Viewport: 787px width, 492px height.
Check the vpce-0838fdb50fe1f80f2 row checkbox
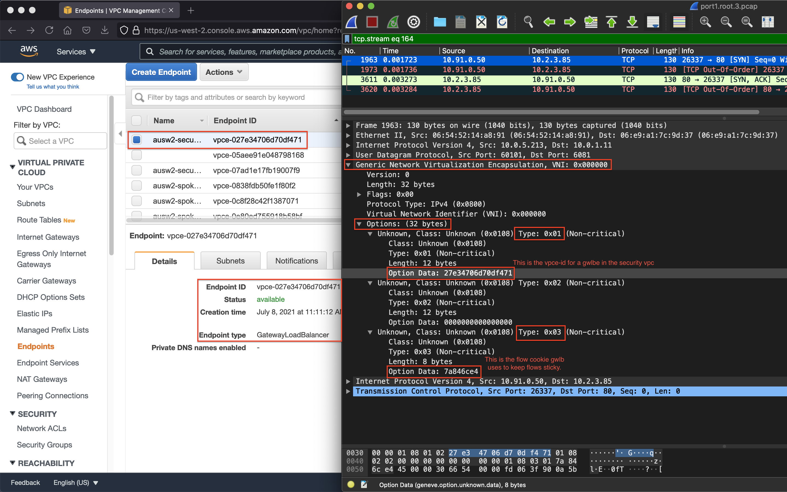(137, 186)
